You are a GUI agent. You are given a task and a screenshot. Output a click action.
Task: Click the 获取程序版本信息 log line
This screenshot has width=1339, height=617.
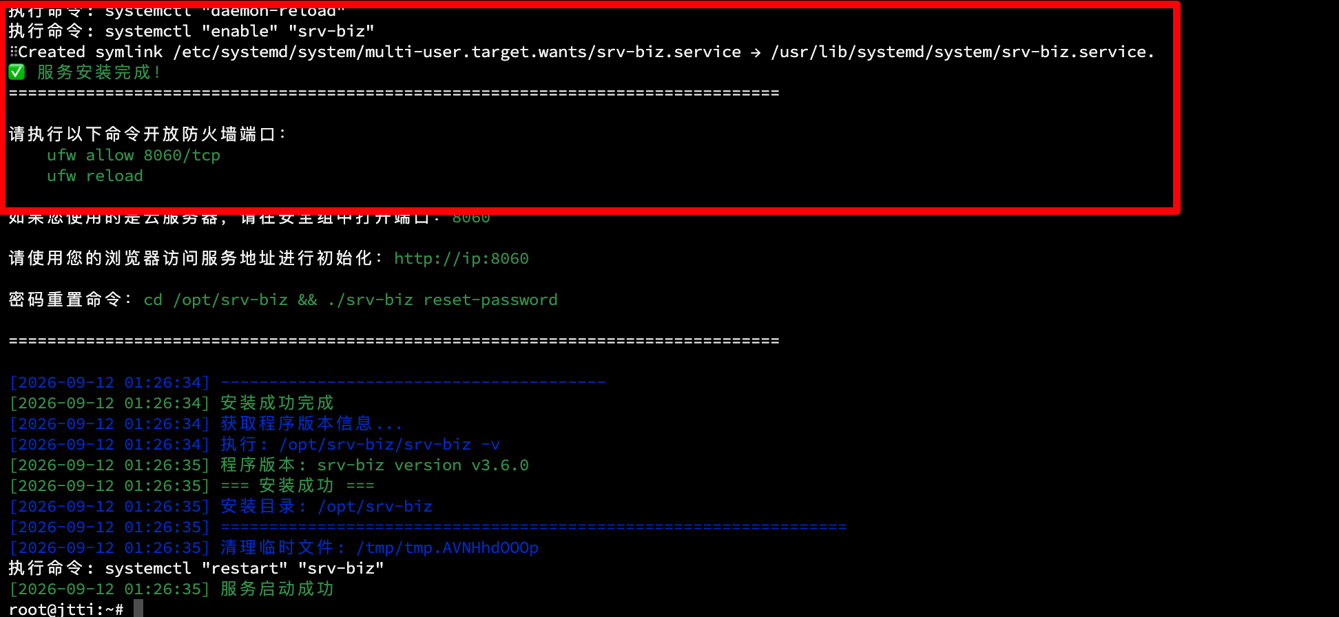tap(206, 423)
